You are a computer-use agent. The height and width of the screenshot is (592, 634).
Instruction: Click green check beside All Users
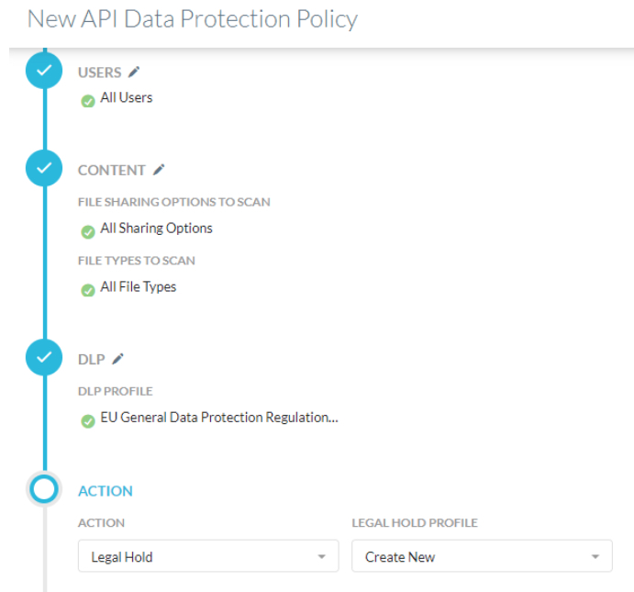(88, 101)
